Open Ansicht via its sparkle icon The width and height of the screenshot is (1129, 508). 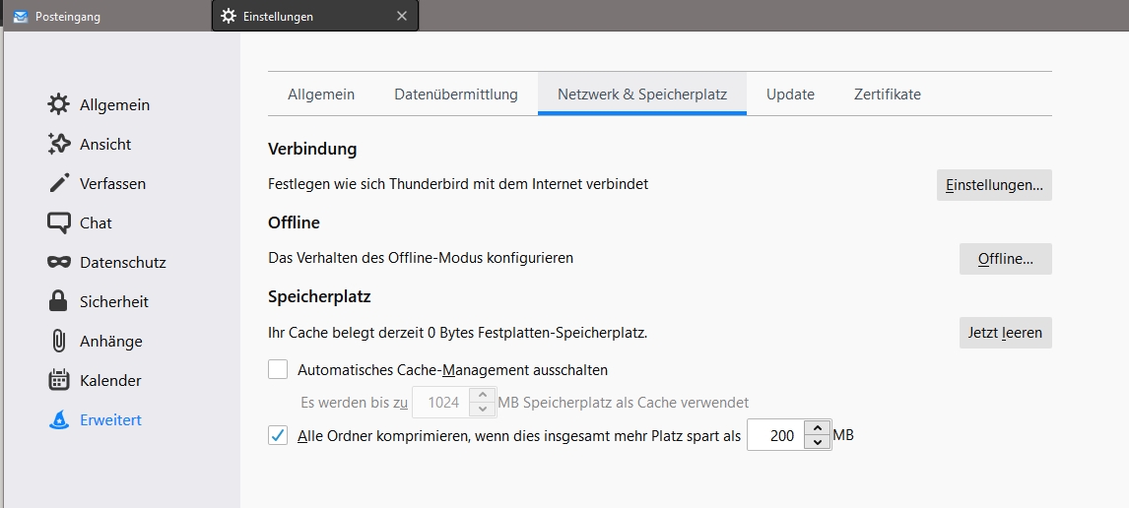(x=59, y=144)
